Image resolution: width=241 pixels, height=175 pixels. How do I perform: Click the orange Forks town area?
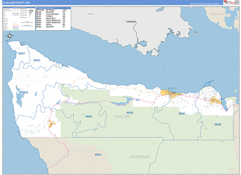pos(51,124)
